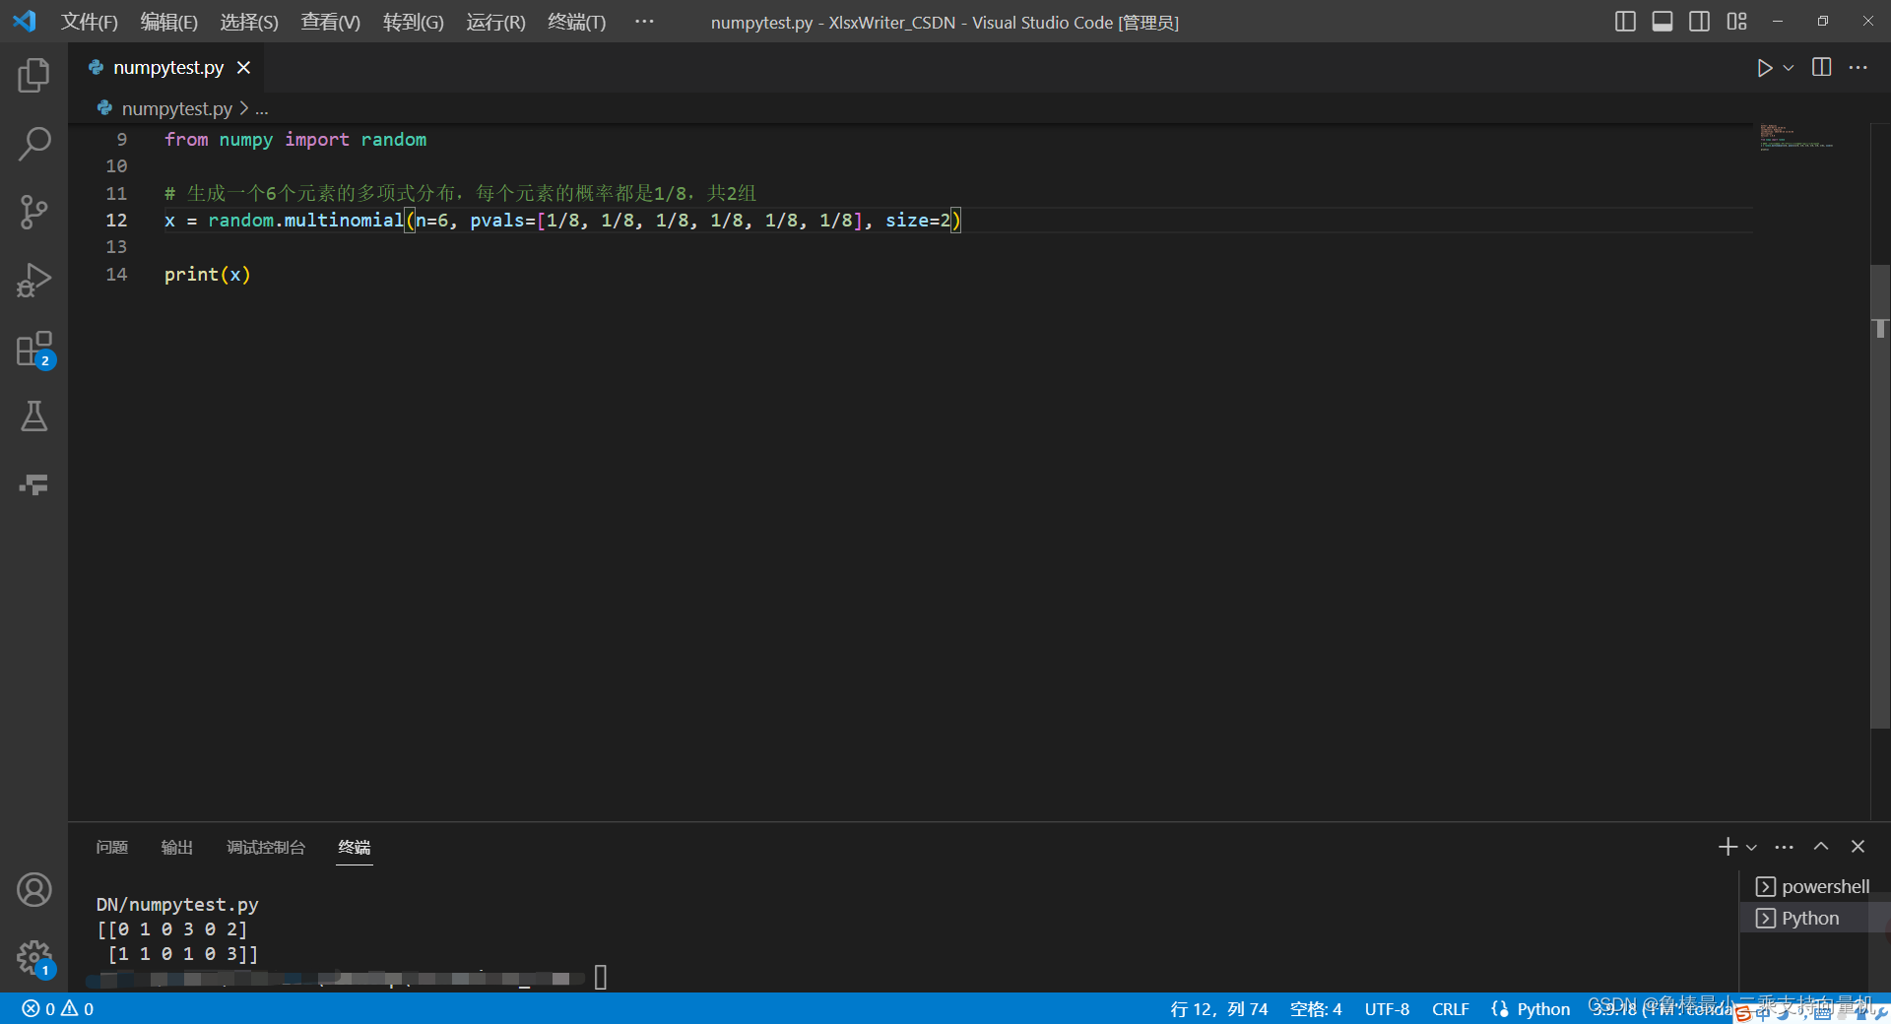Select language mode Python in status bar
The image size is (1891, 1024).
coord(1543,1008)
